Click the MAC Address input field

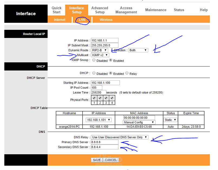tap(139, 118)
